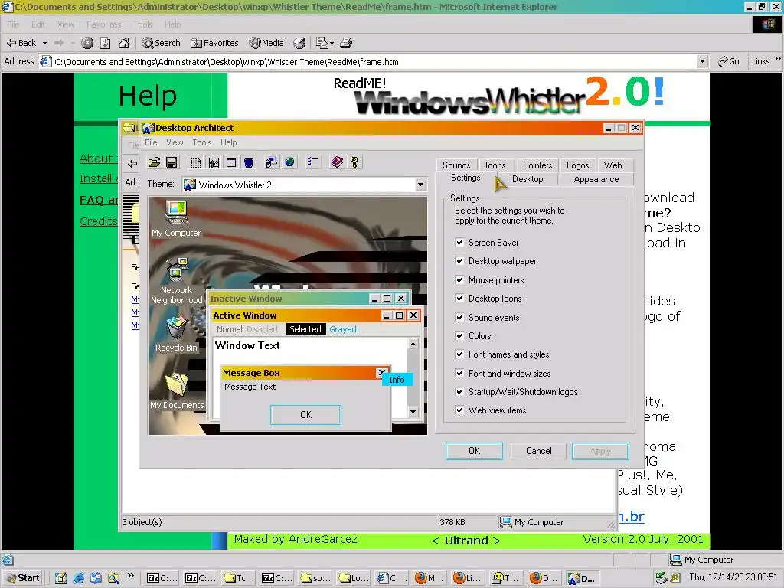784x588 pixels.
Task: Open Favorites in Internet Explorer toolbar
Action: [214, 43]
